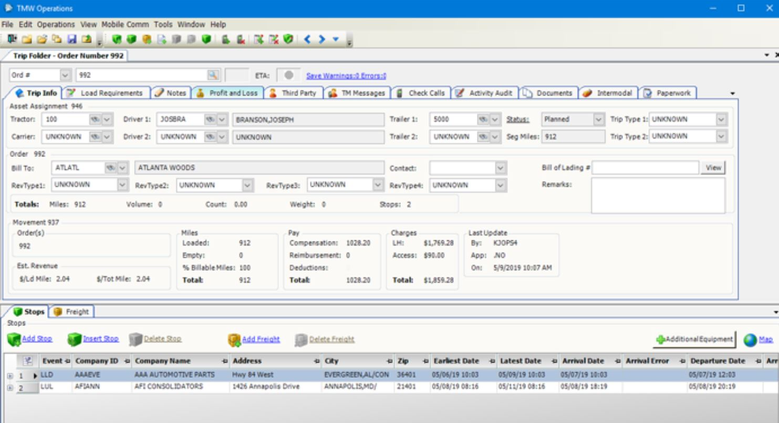
Task: Open the Mobile Comm menu
Action: [125, 24]
